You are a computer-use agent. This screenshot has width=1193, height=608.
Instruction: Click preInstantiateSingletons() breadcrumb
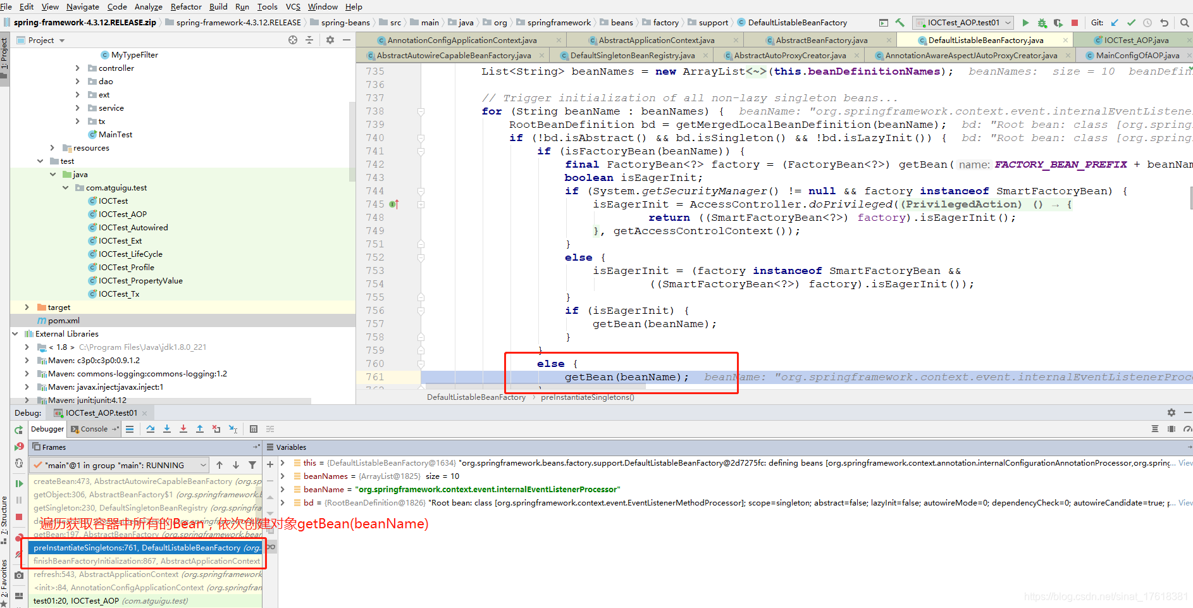(x=588, y=397)
